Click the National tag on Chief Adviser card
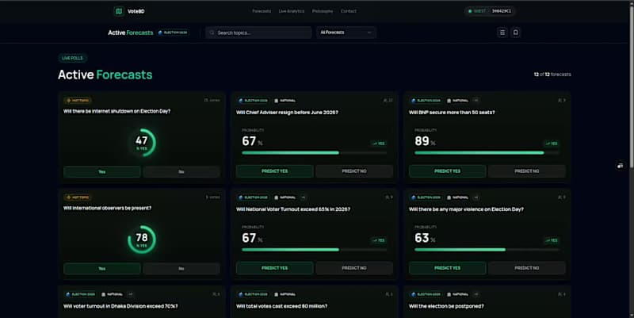The image size is (634, 318). (x=285, y=101)
